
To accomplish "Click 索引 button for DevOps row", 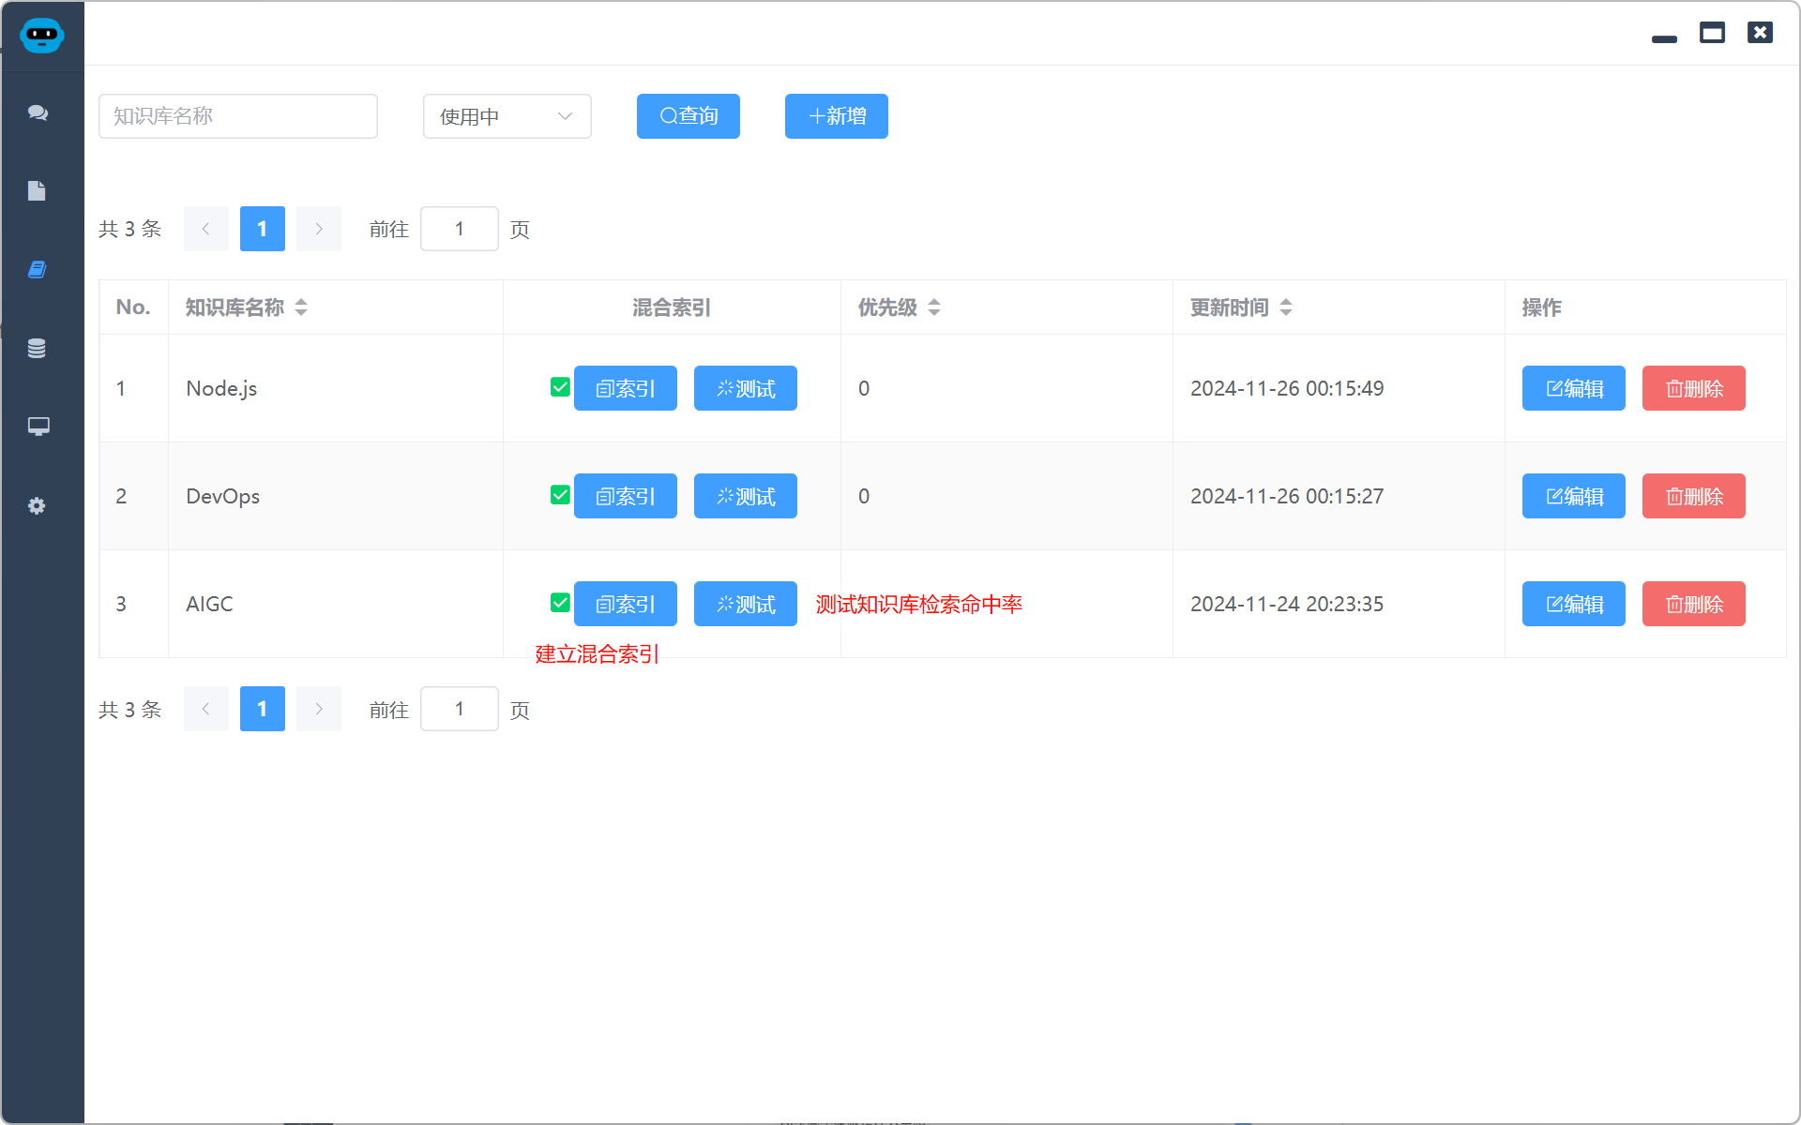I will coord(626,496).
